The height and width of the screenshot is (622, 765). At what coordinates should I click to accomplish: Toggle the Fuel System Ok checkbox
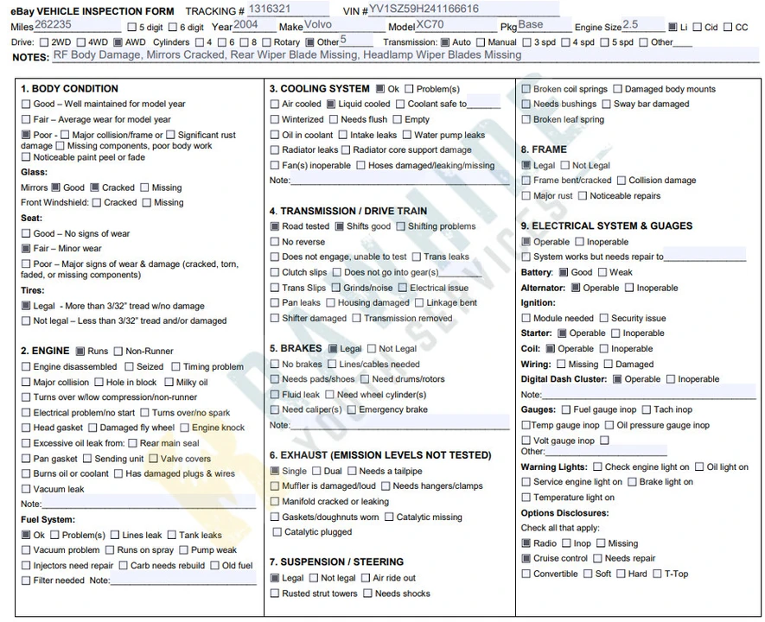click(26, 535)
